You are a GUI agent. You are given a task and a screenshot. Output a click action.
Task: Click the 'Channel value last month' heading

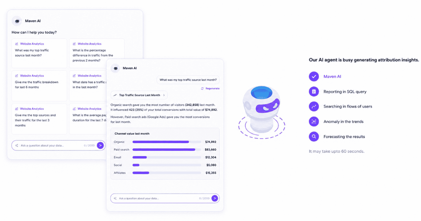click(132, 134)
